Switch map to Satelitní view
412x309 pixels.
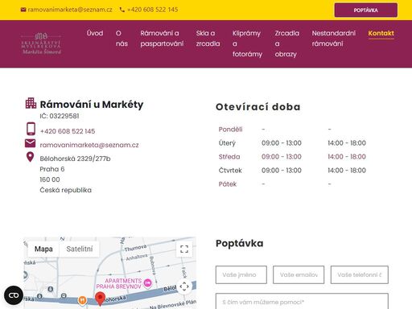pyautogui.click(x=80, y=249)
